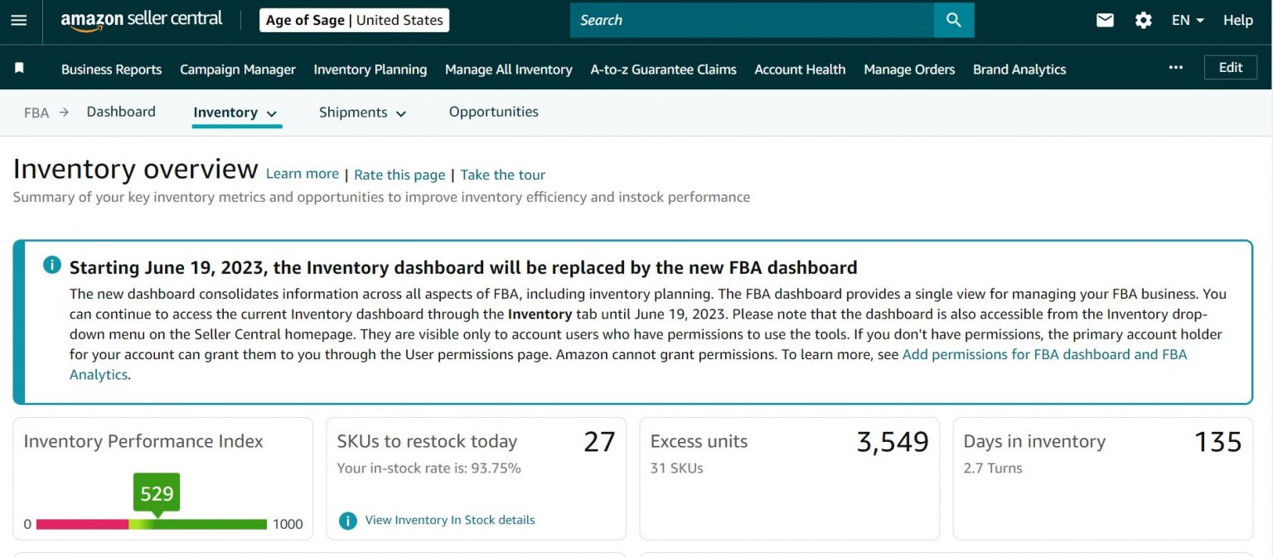The image size is (1273, 557).
Task: Click the in-stock rate 93.75% text
Action: tap(429, 468)
